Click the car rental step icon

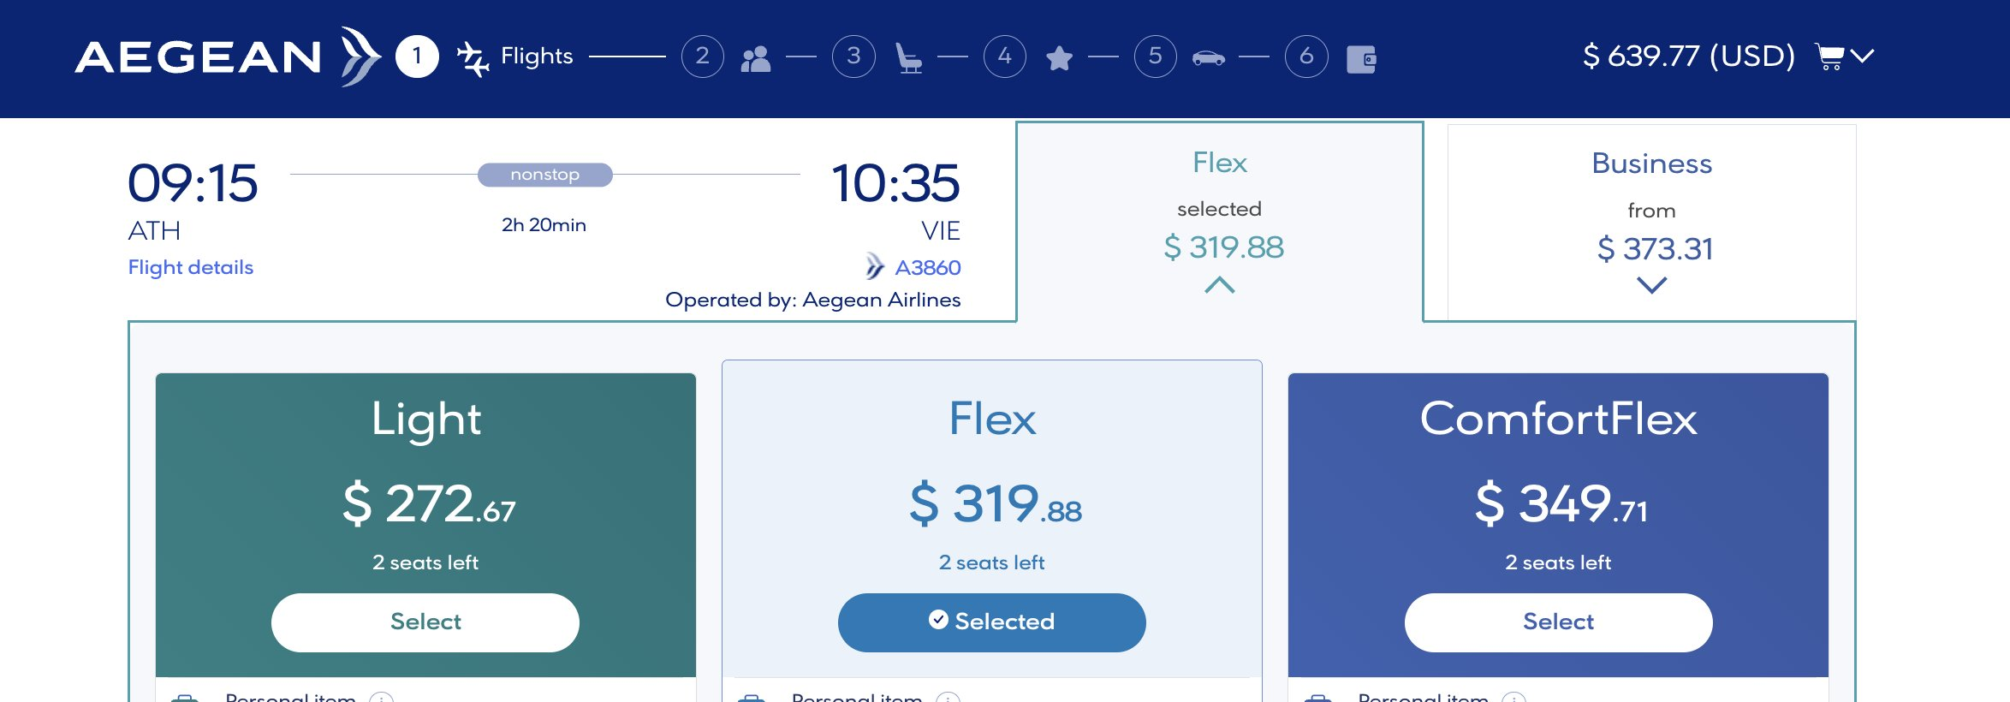(1209, 57)
